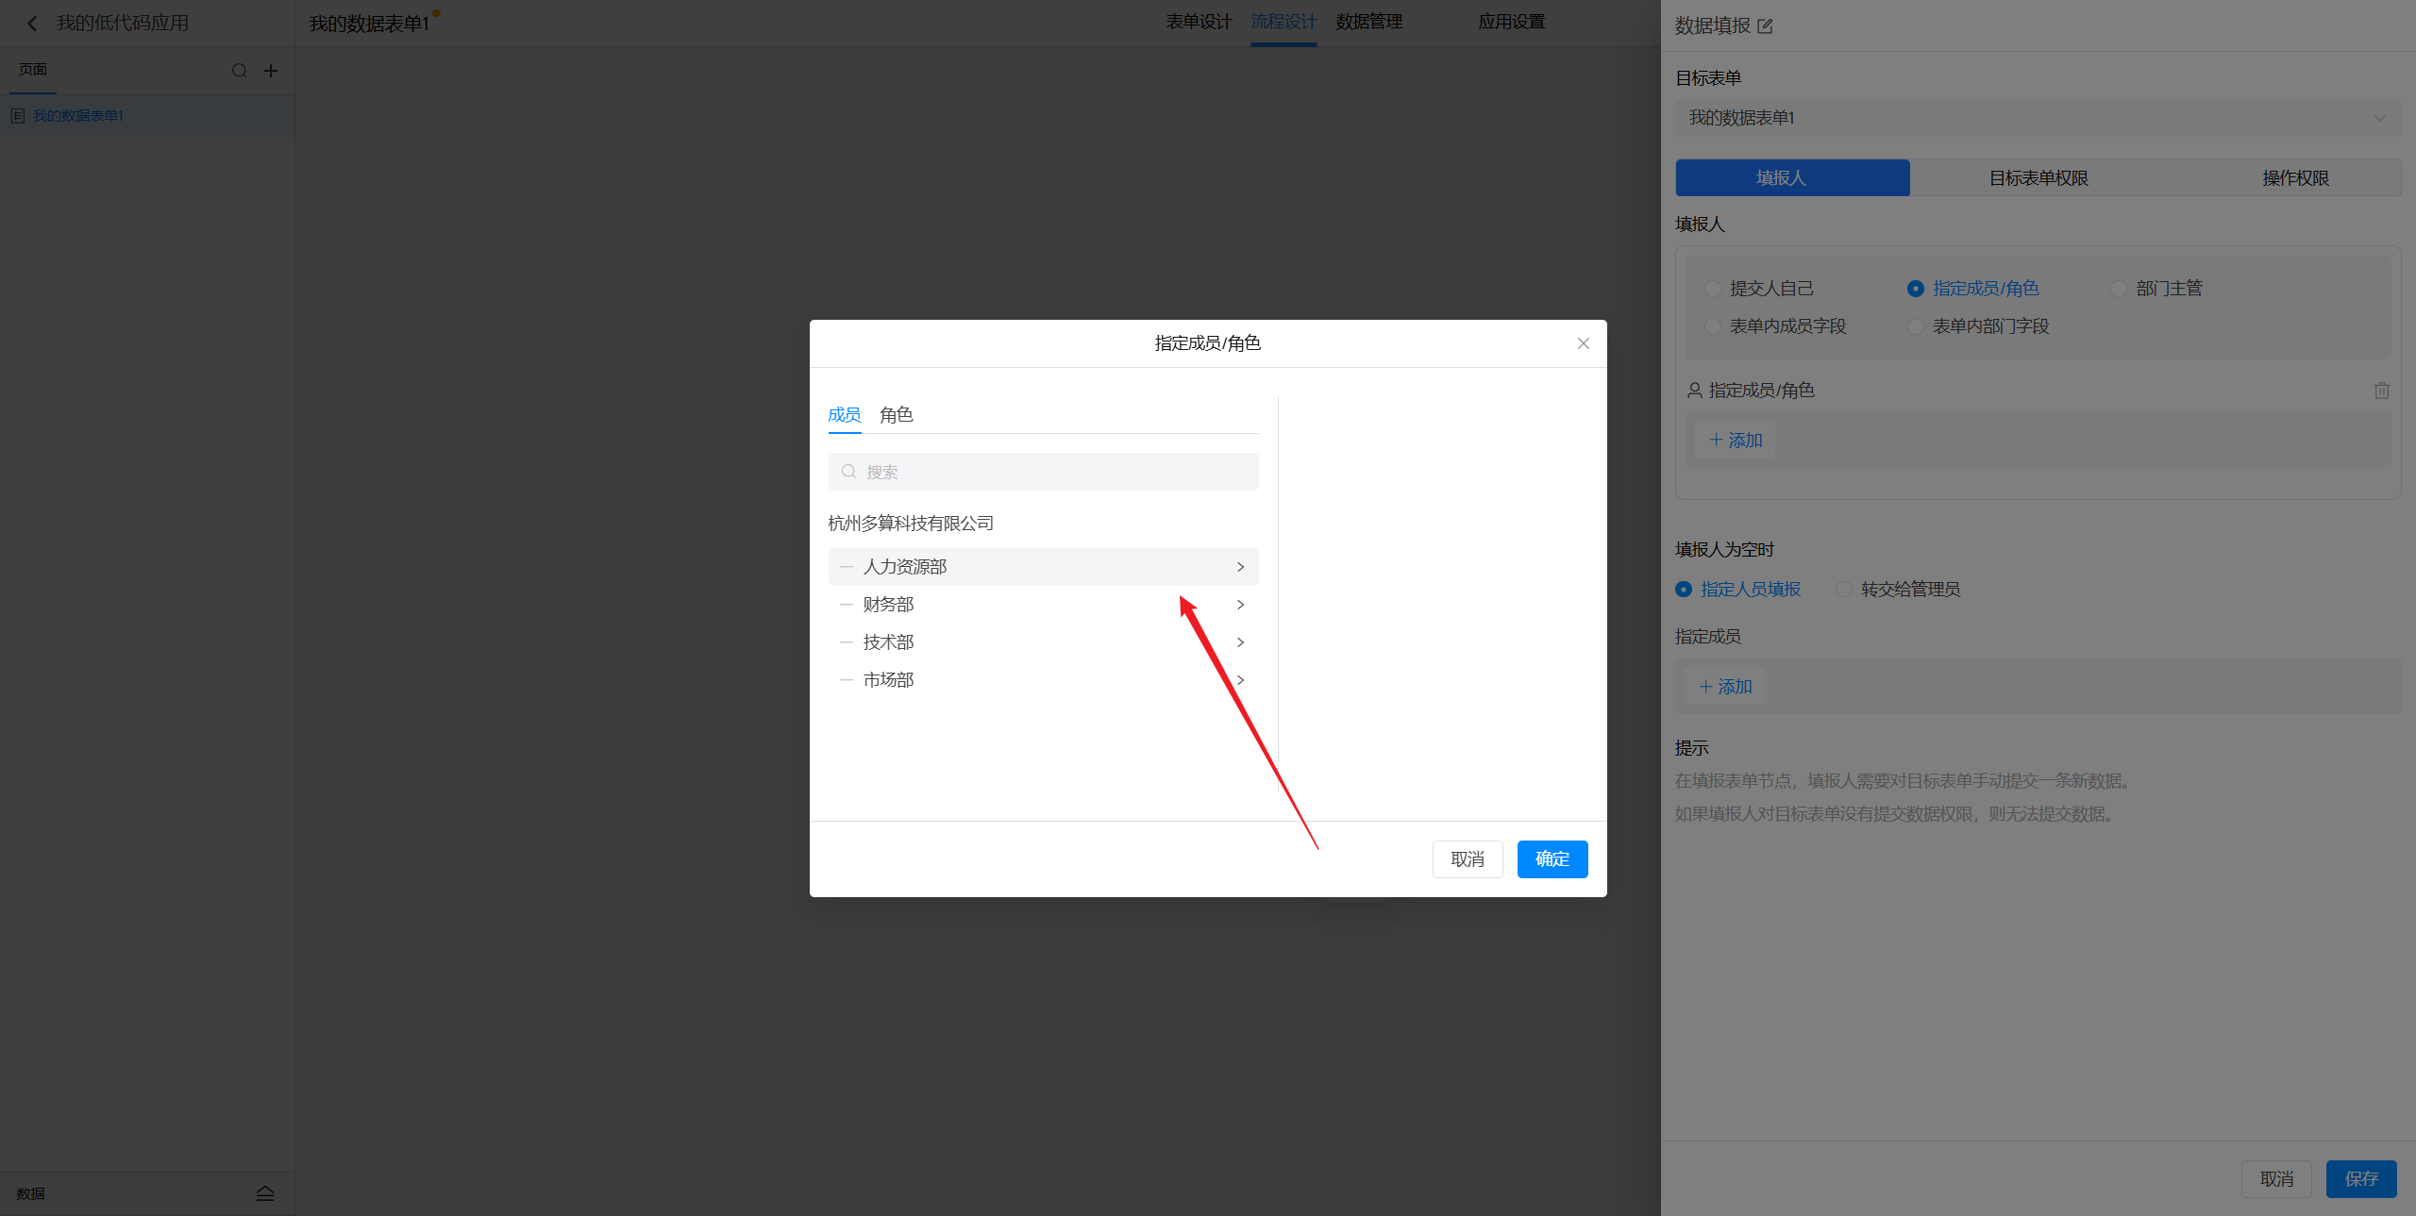Click the page search magnifier icon
This screenshot has height=1216, width=2416.
pos(239,71)
